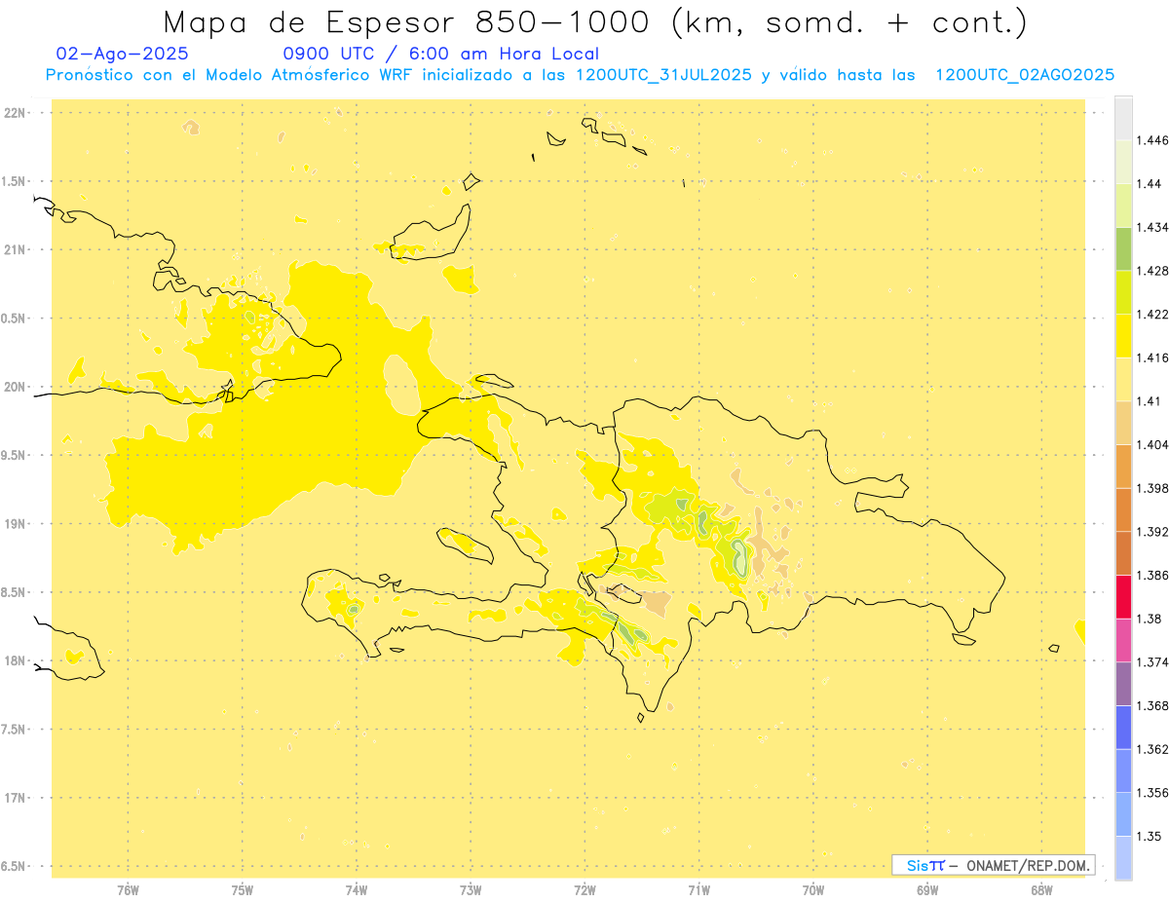
Task: Click the legend value 1.434
Action: (x=1151, y=227)
